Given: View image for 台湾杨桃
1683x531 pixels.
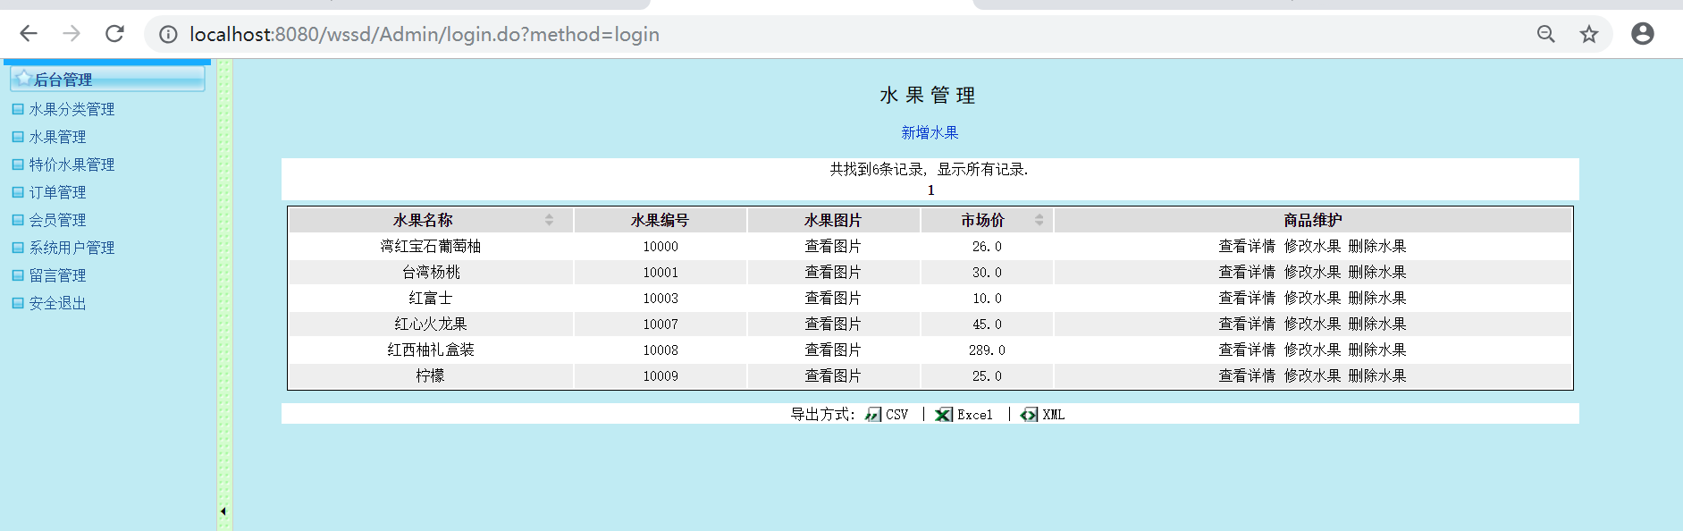Looking at the screenshot, I should tap(833, 272).
